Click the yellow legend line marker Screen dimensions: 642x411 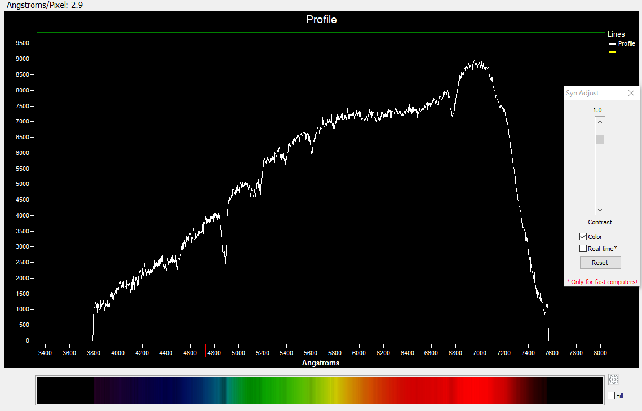(x=612, y=52)
